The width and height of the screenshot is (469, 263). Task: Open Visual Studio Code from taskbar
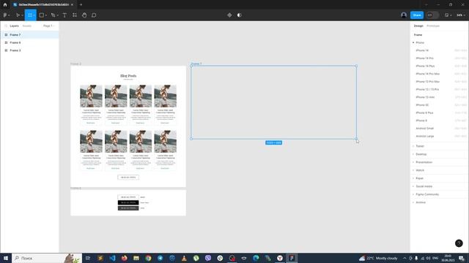click(112, 258)
